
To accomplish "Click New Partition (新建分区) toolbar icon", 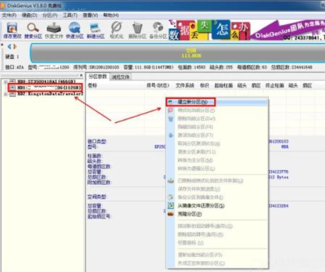I will pyautogui.click(x=95, y=31).
